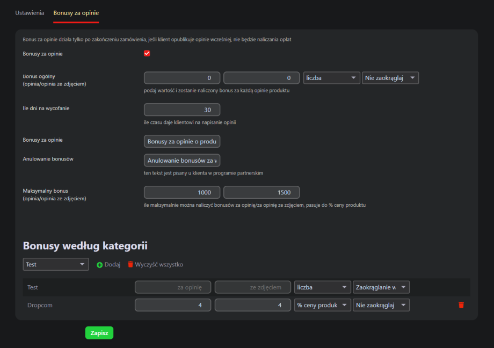494x348 pixels.
Task: Click Test row's ze zdjęciem field
Action: tap(253, 287)
